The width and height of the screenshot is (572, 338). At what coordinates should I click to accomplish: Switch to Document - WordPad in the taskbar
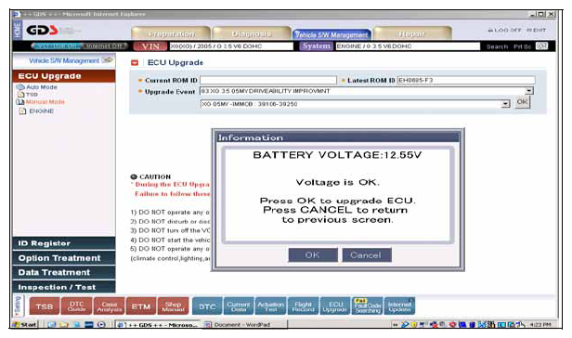click(x=245, y=324)
